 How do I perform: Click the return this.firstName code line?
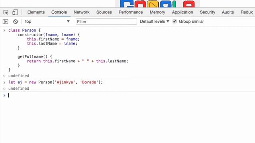(77, 61)
